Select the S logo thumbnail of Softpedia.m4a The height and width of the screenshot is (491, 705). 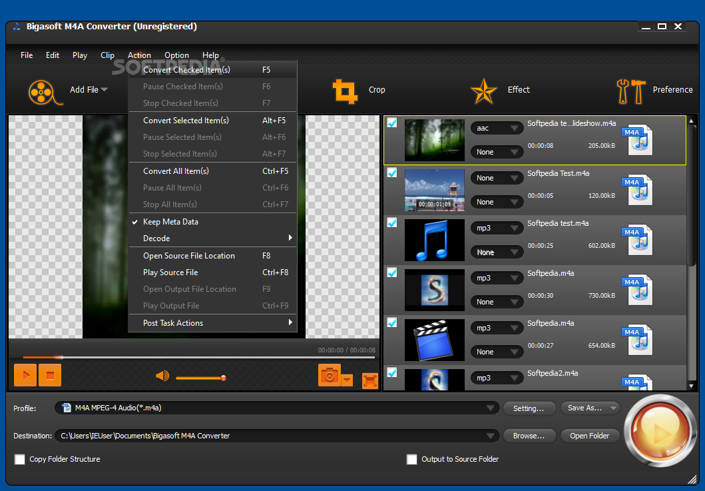(x=434, y=290)
